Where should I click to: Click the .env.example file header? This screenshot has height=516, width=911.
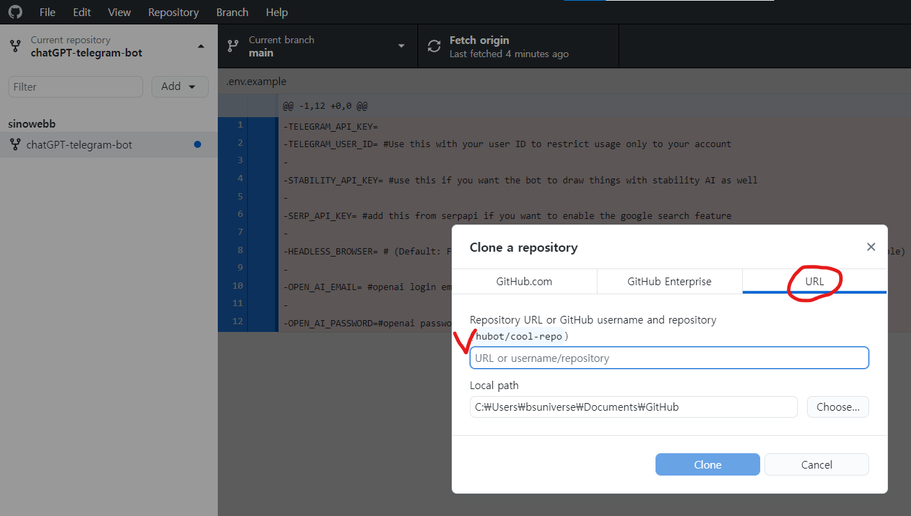pyautogui.click(x=255, y=82)
